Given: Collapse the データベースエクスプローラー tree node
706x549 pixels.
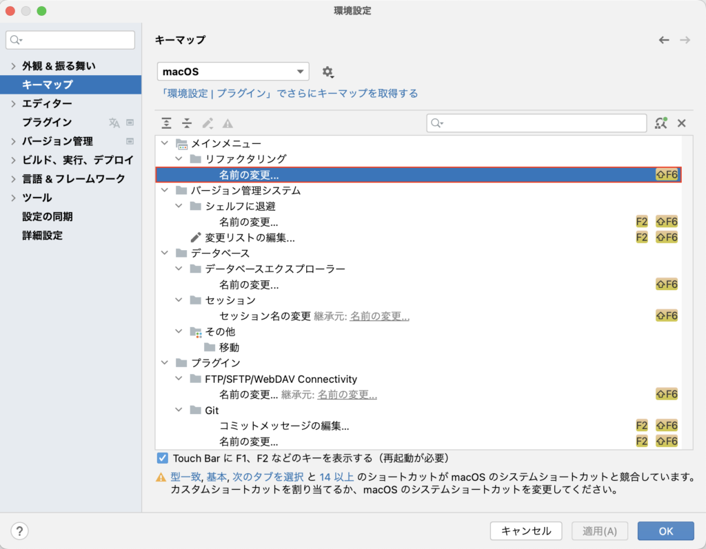Looking at the screenshot, I should click(x=179, y=269).
